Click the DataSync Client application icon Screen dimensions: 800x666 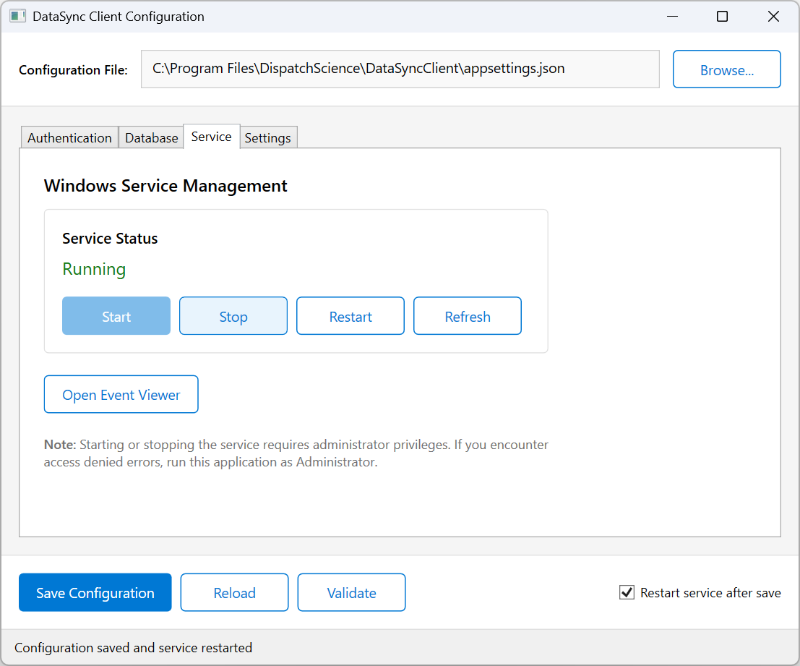17,16
